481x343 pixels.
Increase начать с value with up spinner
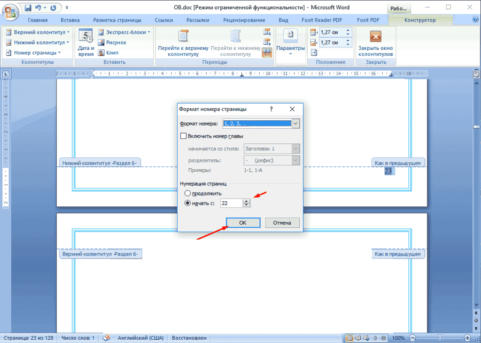click(x=246, y=201)
